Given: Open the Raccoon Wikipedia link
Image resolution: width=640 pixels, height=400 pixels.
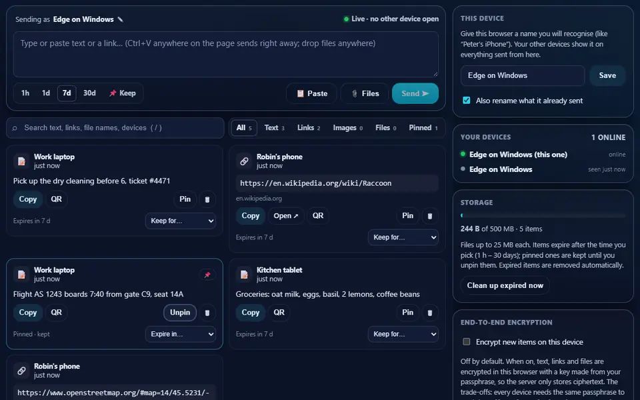Looking at the screenshot, I should [x=286, y=216].
